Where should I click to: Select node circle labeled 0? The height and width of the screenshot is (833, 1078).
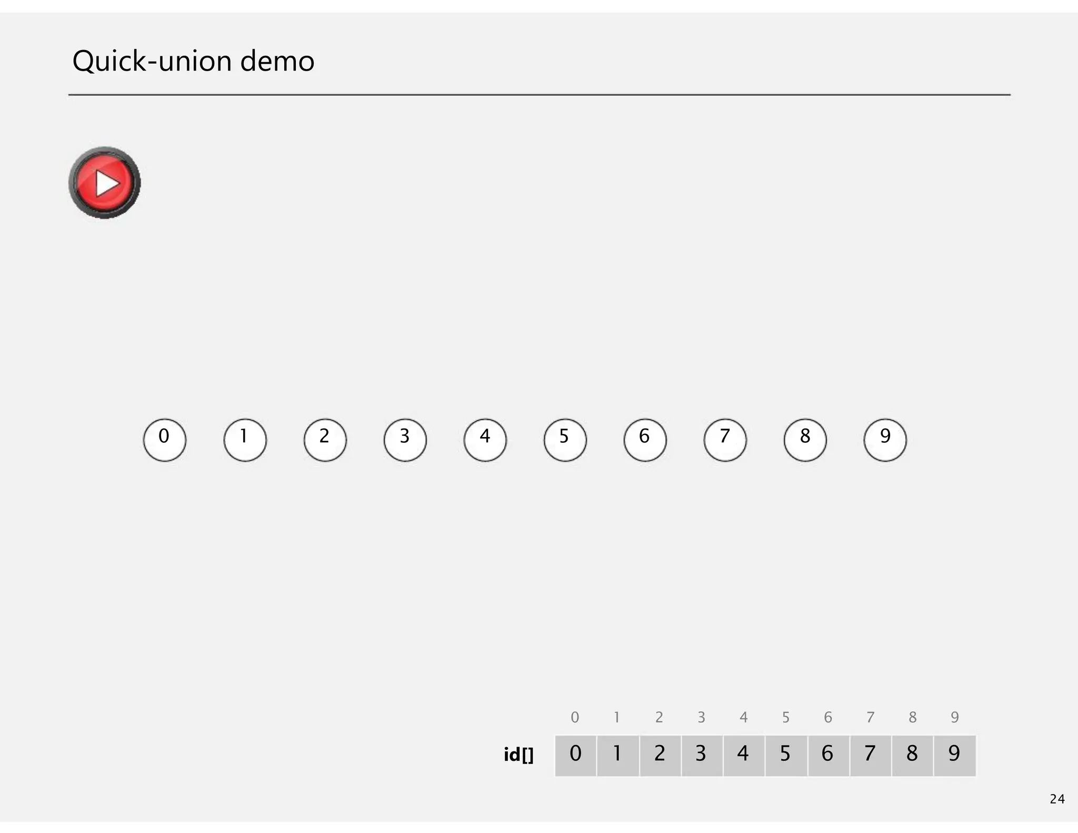165,440
